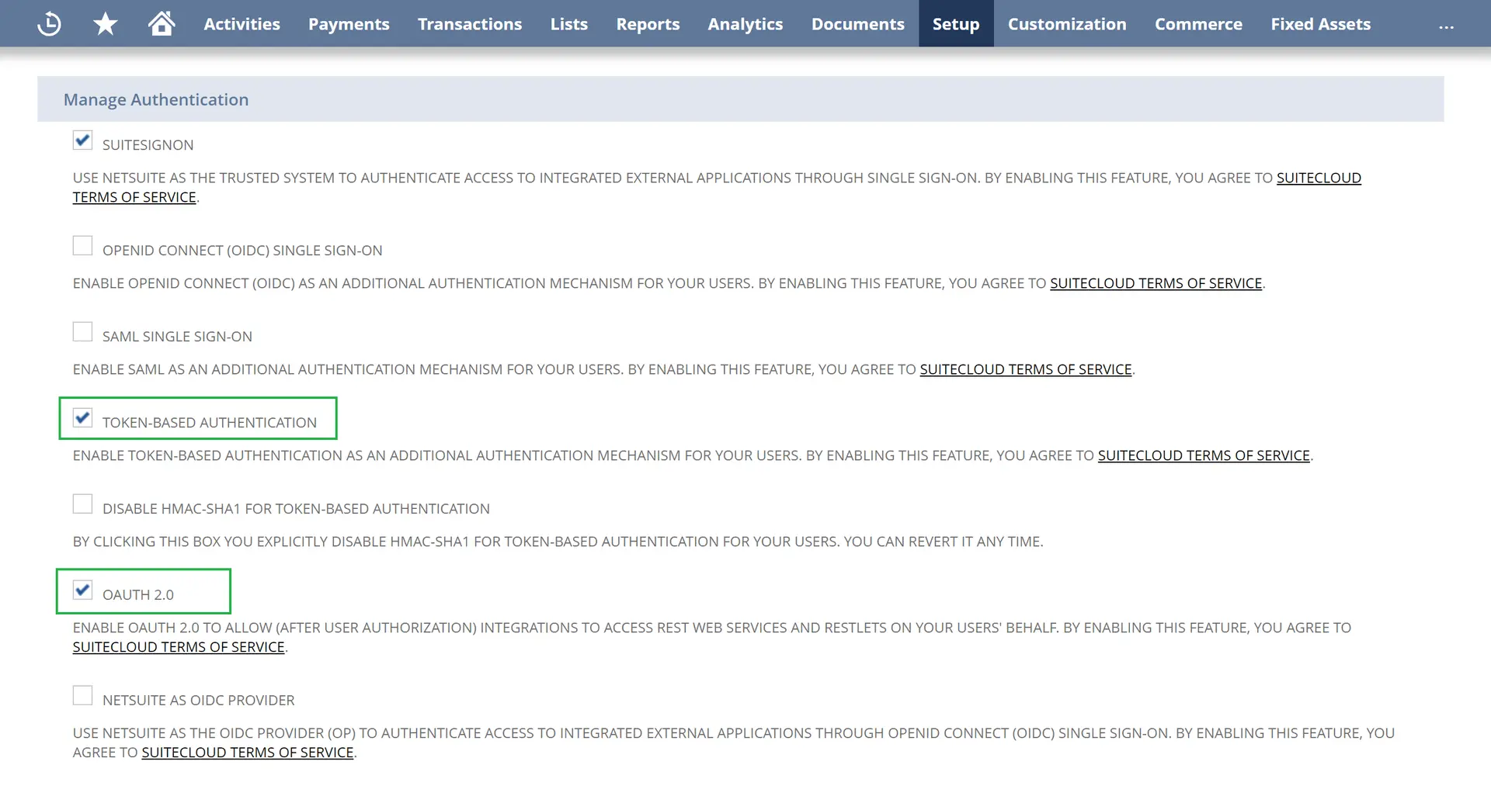Screen dimensions: 1491x789
Task: Click the NETSUITE AS OIDC PROVIDER label
Action: pos(198,701)
